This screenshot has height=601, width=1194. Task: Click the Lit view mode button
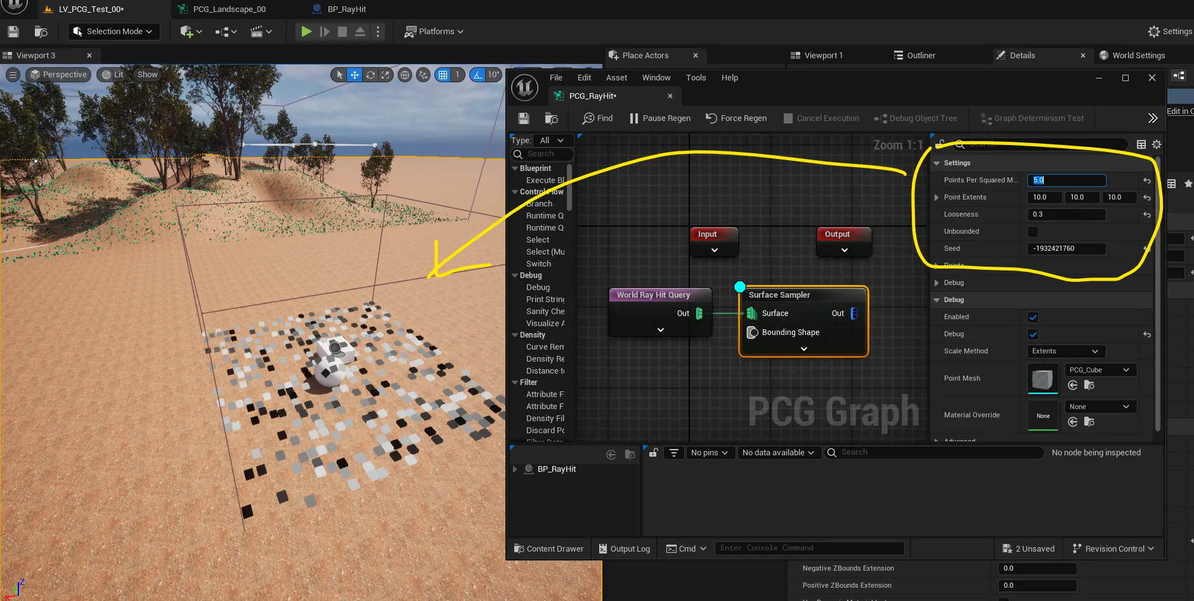pyautogui.click(x=113, y=75)
